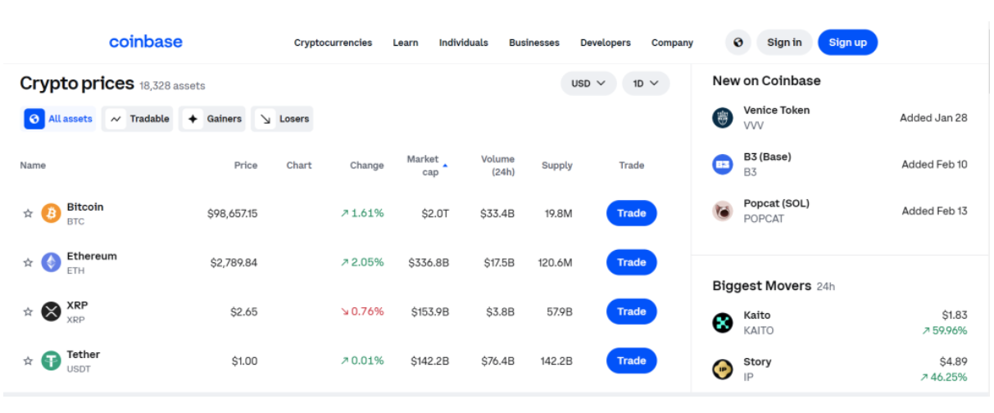This screenshot has height=413, width=994.
Task: Click the Bitcoin orange coin icon
Action: (x=52, y=213)
